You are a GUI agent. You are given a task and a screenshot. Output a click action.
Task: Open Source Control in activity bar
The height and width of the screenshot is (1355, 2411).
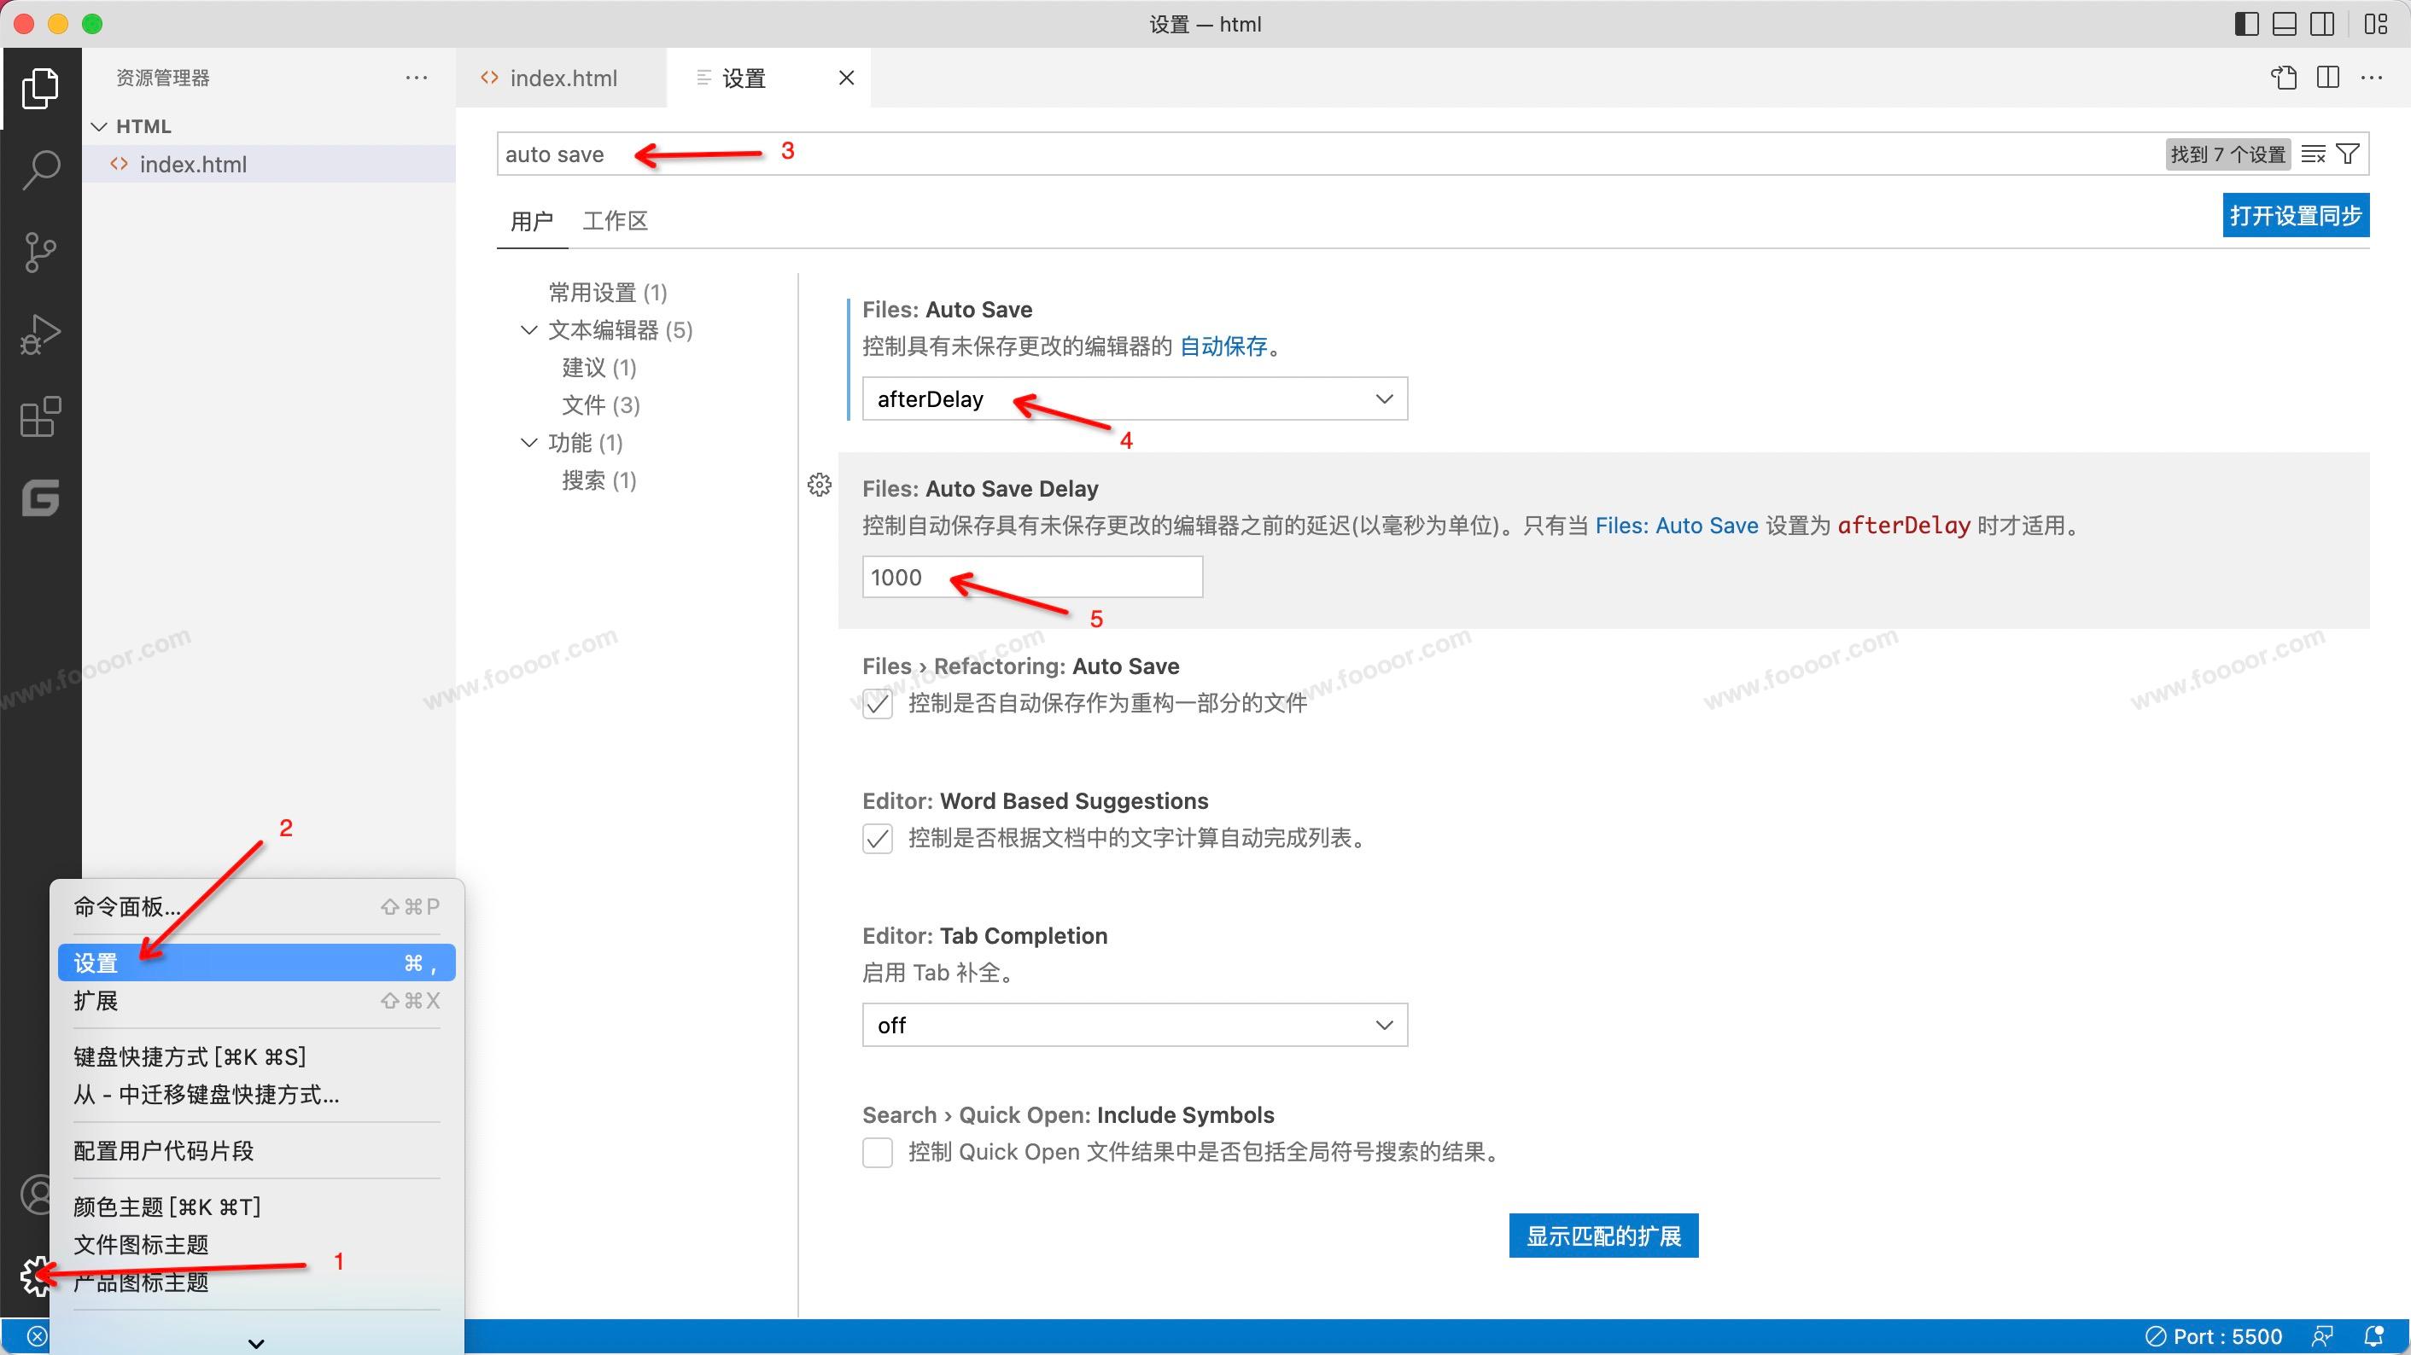coord(40,252)
